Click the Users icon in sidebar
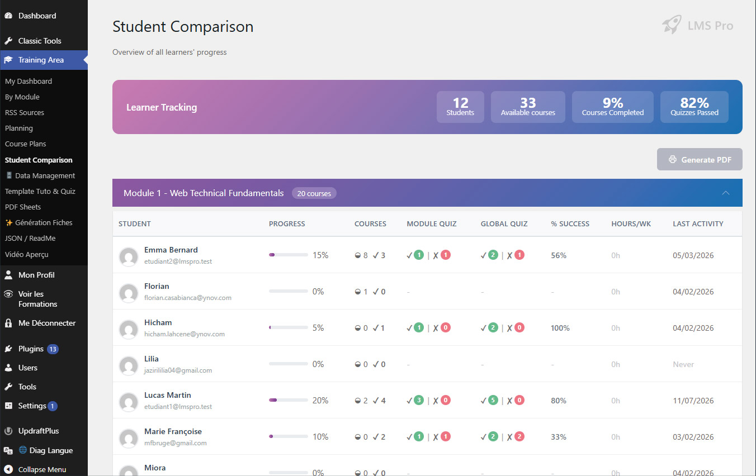 click(x=8, y=368)
